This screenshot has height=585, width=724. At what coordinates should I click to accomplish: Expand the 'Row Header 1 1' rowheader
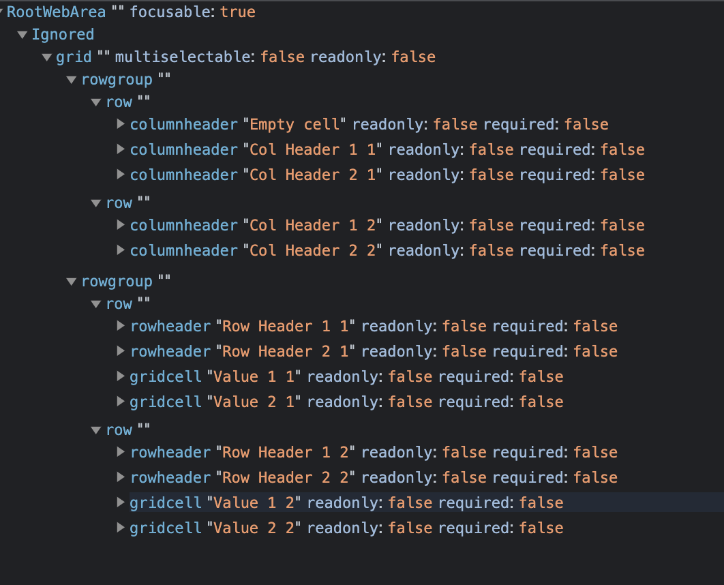tap(121, 326)
